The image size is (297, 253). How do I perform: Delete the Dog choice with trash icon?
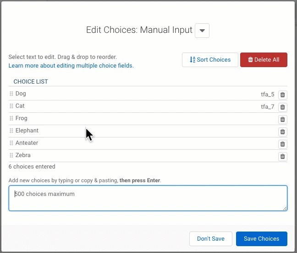pyautogui.click(x=283, y=95)
